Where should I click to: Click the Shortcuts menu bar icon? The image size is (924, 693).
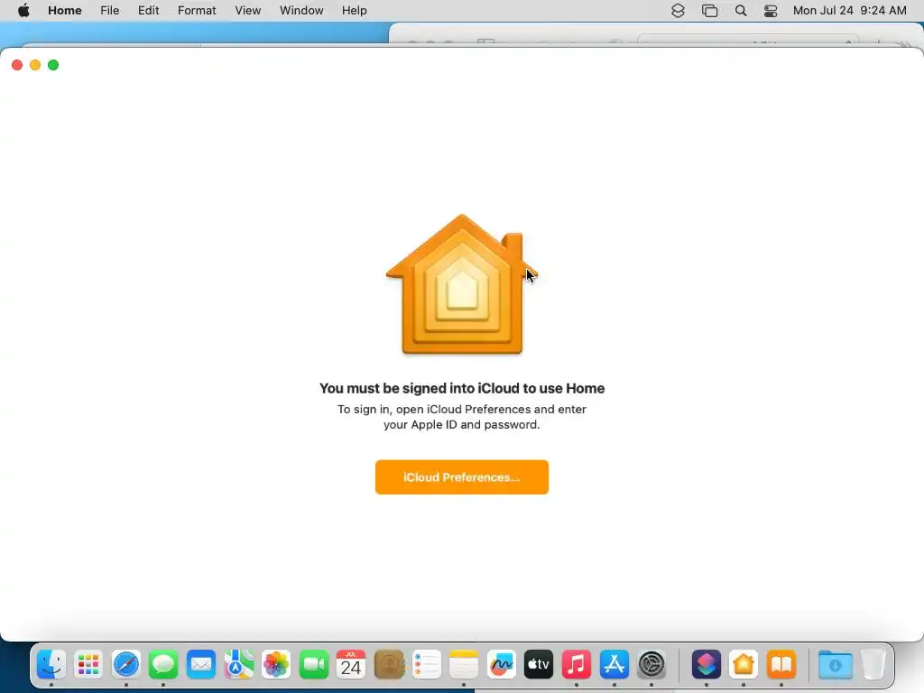[678, 11]
